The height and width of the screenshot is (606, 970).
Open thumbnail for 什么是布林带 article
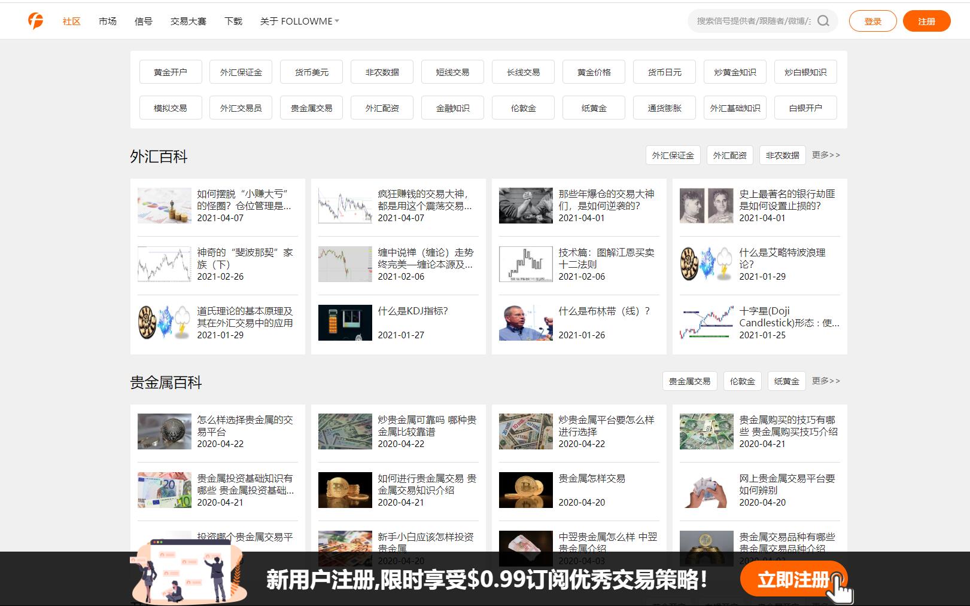pyautogui.click(x=525, y=323)
